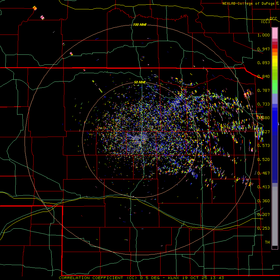Click the NEXLAB-College of DuPage title text
Viewport: 280px width, 280px height.
pyautogui.click(x=249, y=3)
